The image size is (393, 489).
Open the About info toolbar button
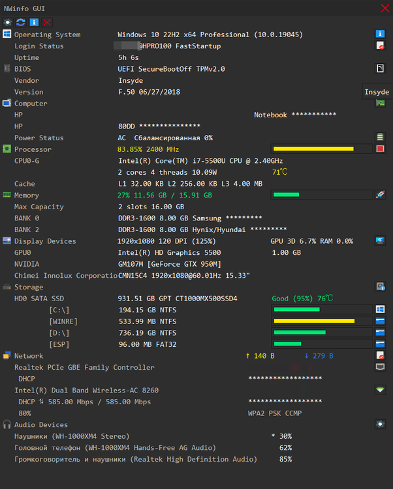[34, 22]
